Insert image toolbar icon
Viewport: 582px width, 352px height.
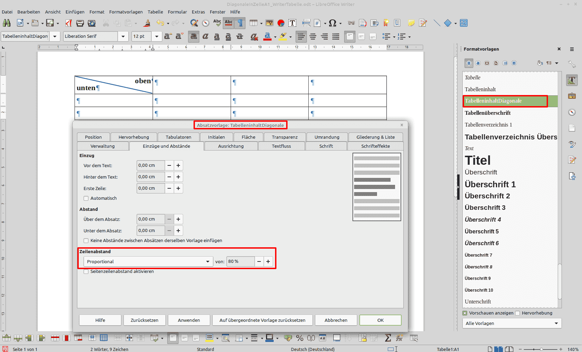coord(269,23)
